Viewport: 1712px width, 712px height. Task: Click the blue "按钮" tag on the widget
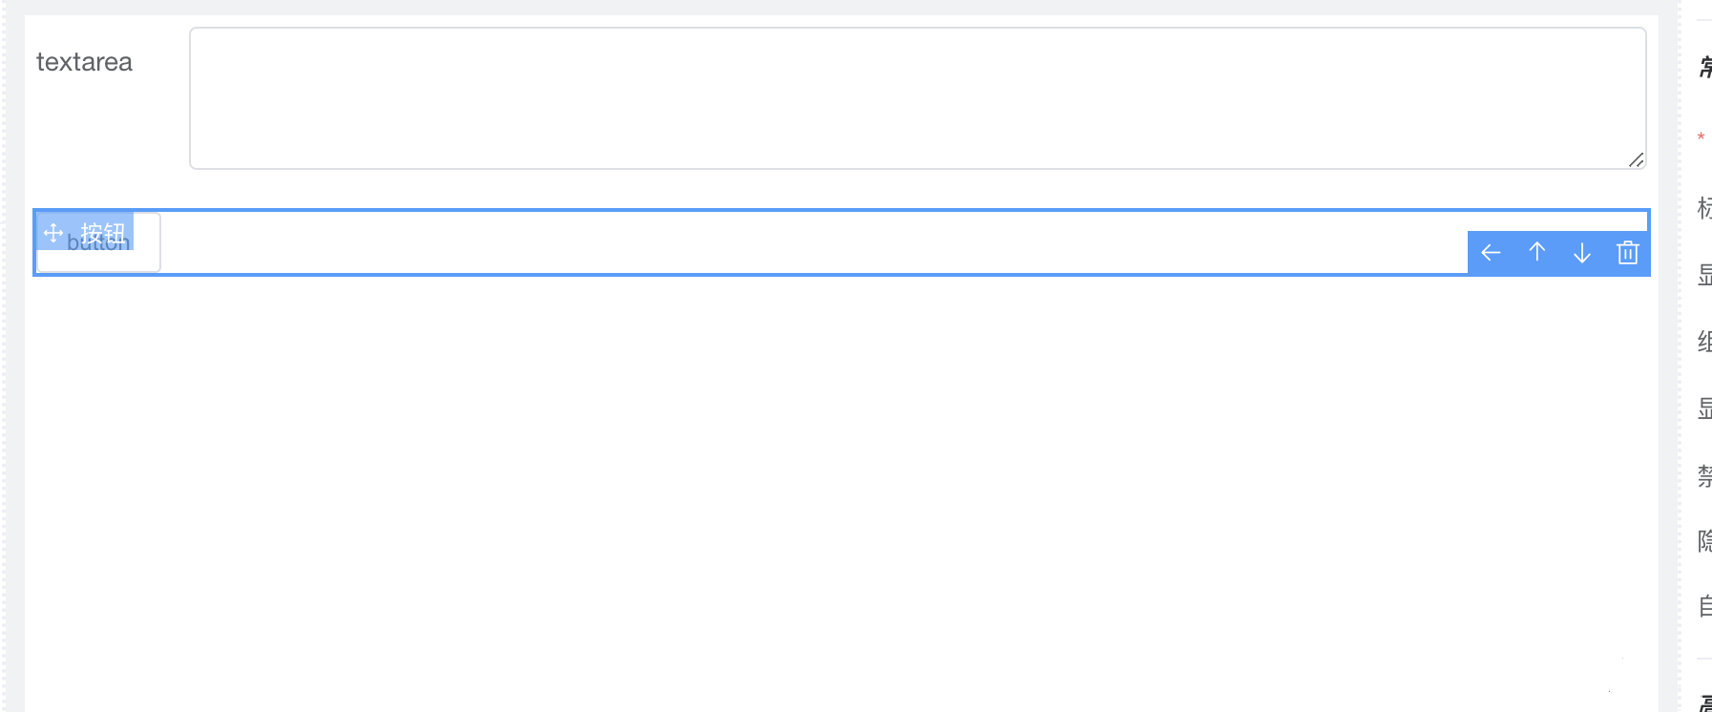click(x=103, y=232)
